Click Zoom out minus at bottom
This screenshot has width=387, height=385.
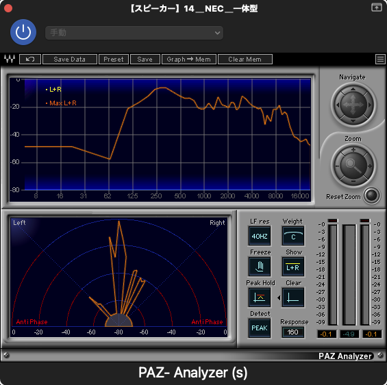point(353,181)
